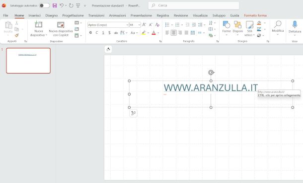
Task: Toggle strikethrough formatting
Action: click(x=116, y=33)
